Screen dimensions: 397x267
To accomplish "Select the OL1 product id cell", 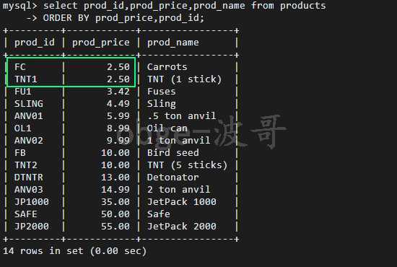I will click(23, 128).
